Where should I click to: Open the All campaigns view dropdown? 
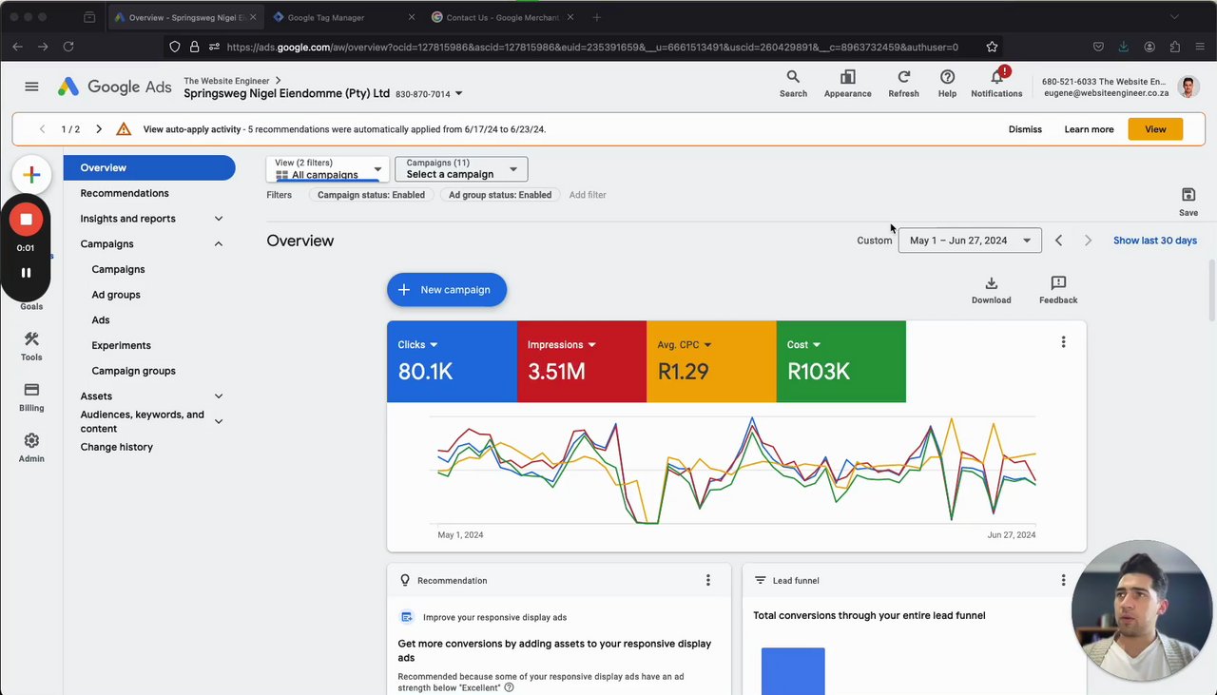[x=328, y=169]
